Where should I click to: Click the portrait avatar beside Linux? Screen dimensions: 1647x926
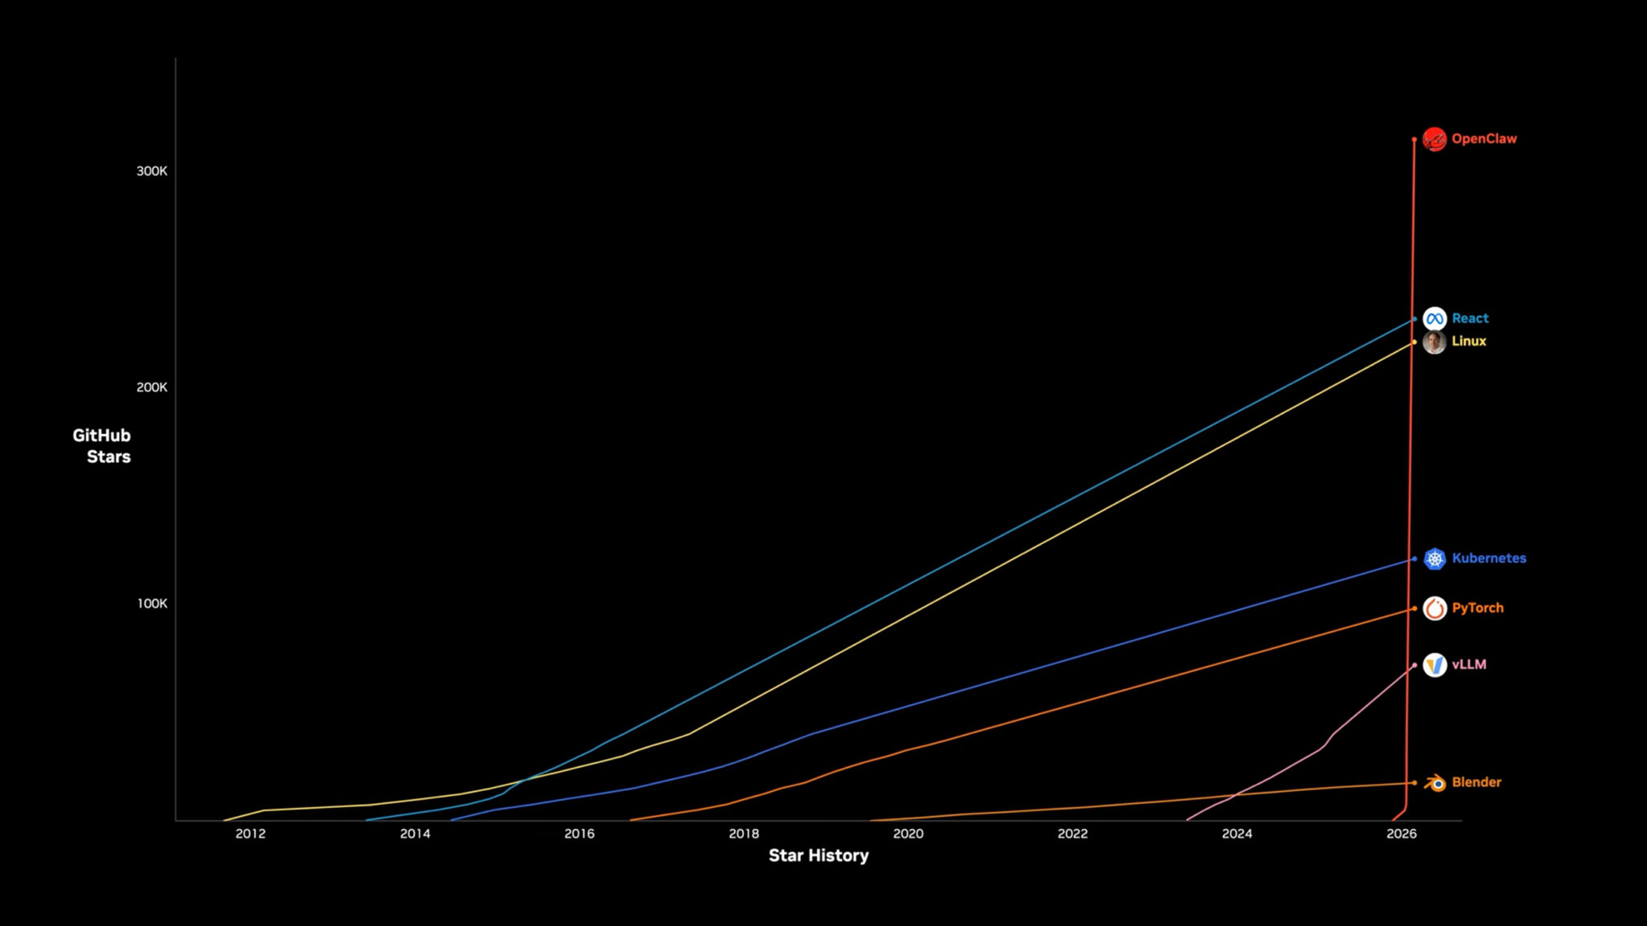tap(1434, 342)
